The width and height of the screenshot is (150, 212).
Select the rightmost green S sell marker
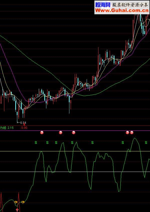pos(146,142)
